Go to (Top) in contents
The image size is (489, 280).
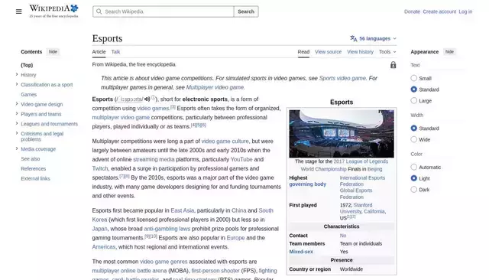[x=27, y=65]
